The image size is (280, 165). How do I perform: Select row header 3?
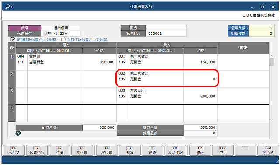(12, 96)
